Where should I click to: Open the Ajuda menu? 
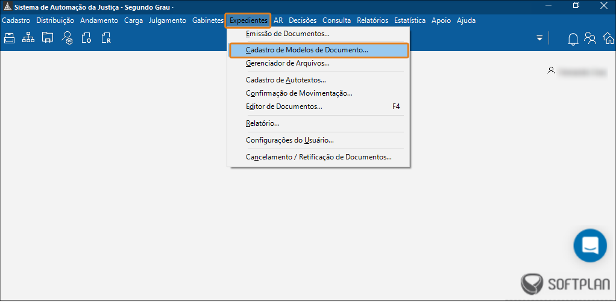467,20
